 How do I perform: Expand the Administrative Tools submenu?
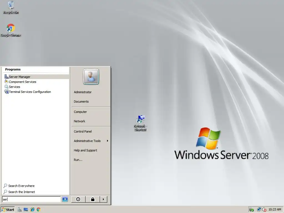(91, 141)
